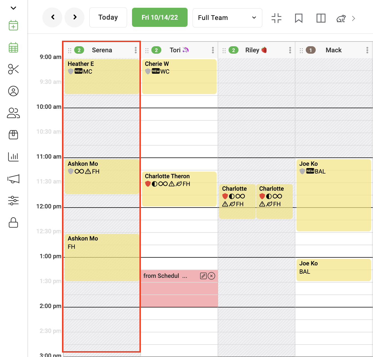Image resolution: width=373 pixels, height=357 pixels.
Task: Open Cherie W appointment
Action: (179, 76)
